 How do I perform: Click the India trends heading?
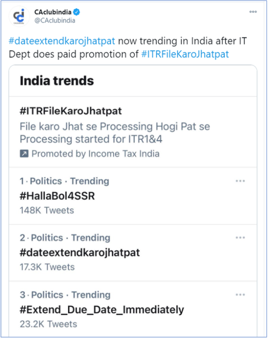57,81
